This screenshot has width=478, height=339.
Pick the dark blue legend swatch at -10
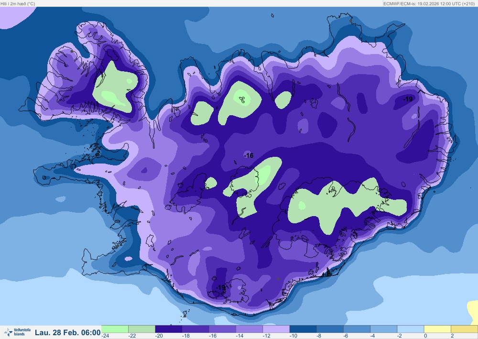[x=303, y=329]
